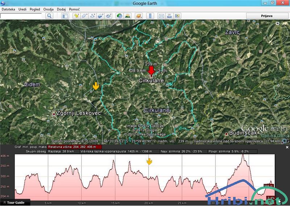This screenshot has height=206, width=290.
Task: Click the Email envelope icon
Action: (x=161, y=16)
